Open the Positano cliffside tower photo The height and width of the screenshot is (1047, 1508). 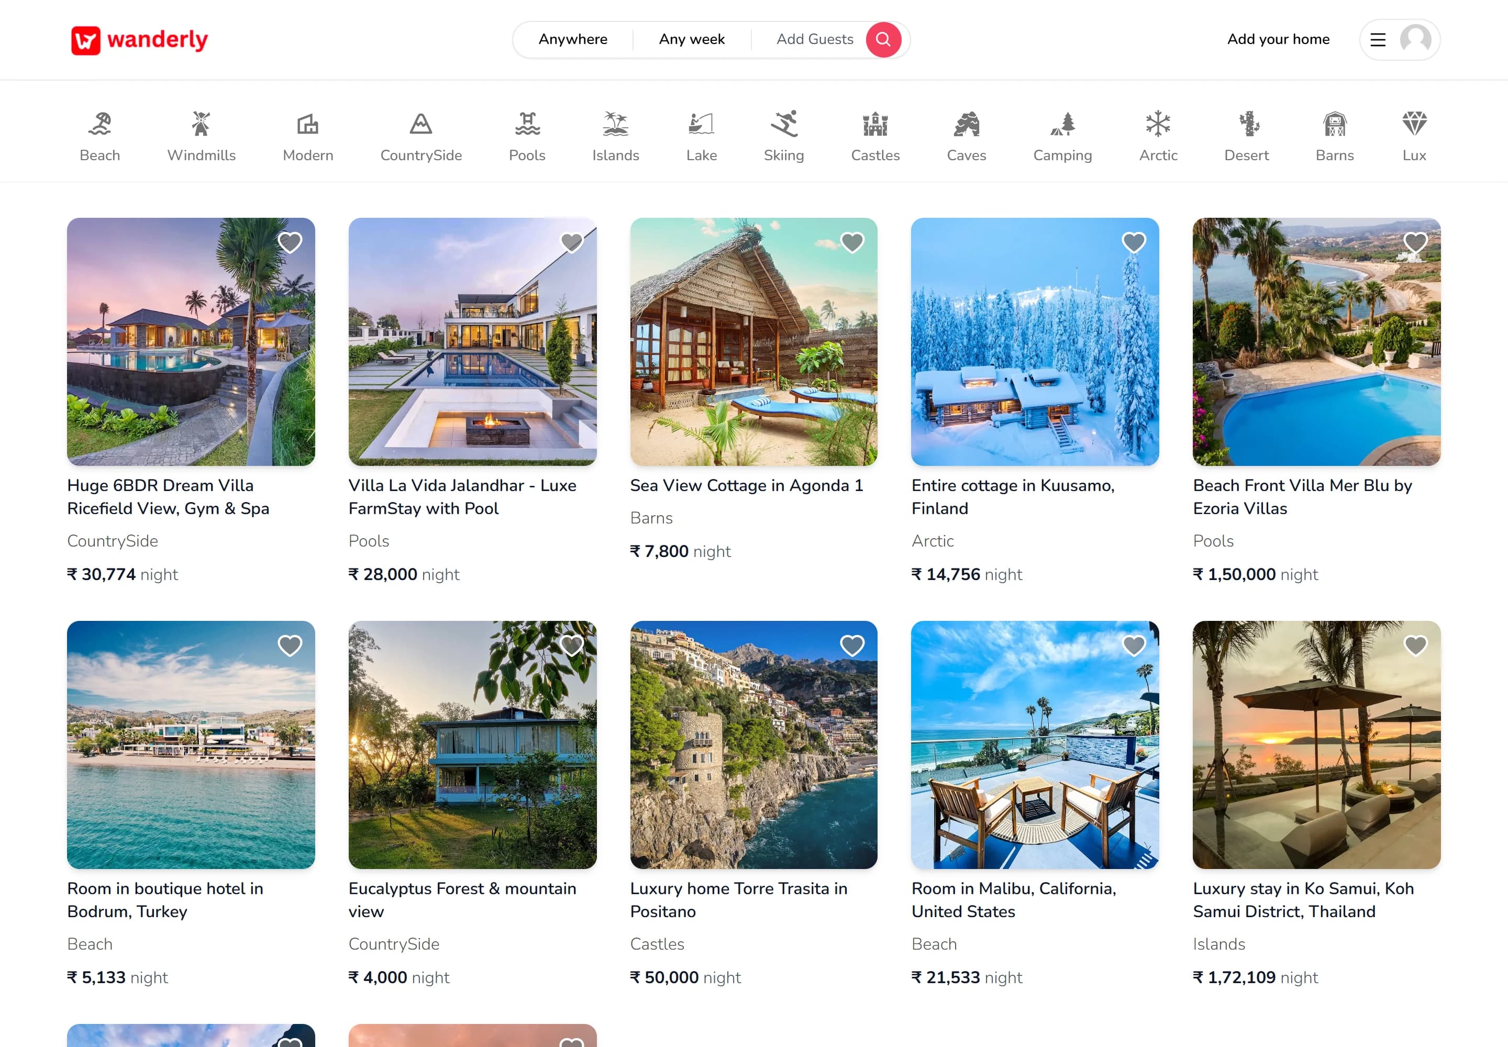coord(753,744)
